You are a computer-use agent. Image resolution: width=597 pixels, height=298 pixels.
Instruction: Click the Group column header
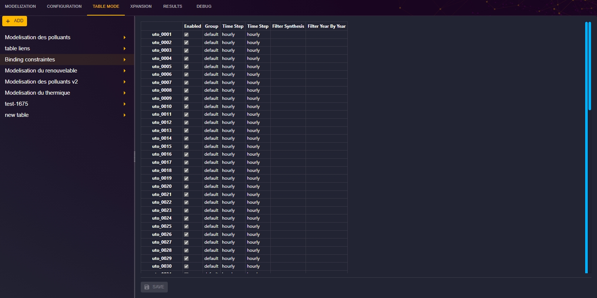click(x=211, y=26)
